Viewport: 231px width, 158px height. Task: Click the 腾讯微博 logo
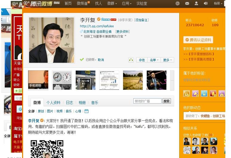click(x=38, y=3)
